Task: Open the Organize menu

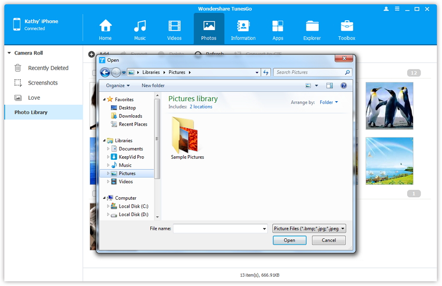Action: coord(118,86)
